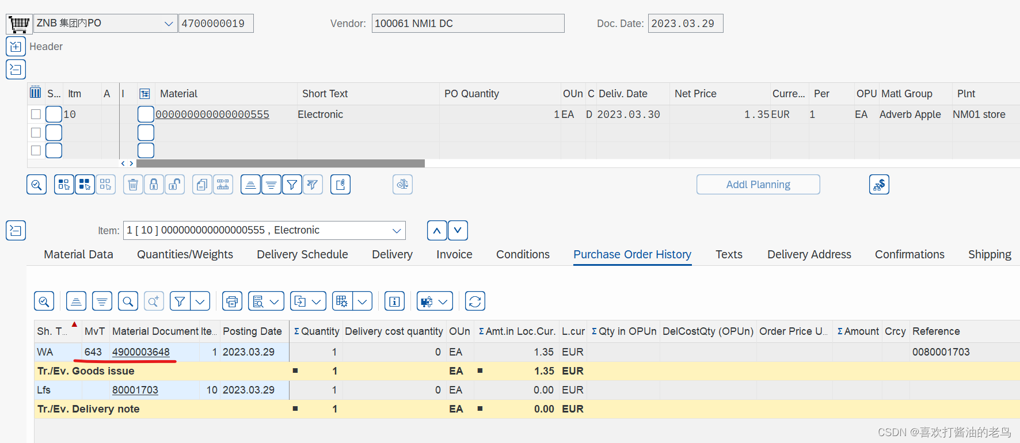
Task: Click the Refresh icon in history toolbar
Action: click(x=475, y=301)
